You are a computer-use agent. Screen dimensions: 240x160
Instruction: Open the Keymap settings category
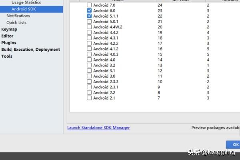[x=9, y=29]
